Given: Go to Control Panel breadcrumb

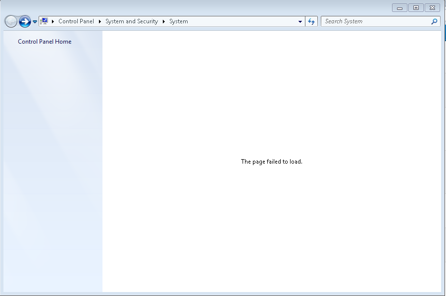Looking at the screenshot, I should pyautogui.click(x=76, y=21).
